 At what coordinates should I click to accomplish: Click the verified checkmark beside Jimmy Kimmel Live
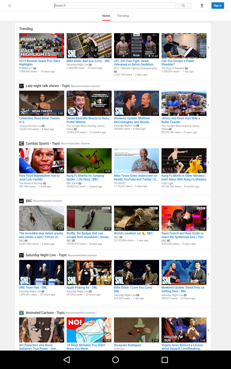coord(43,126)
